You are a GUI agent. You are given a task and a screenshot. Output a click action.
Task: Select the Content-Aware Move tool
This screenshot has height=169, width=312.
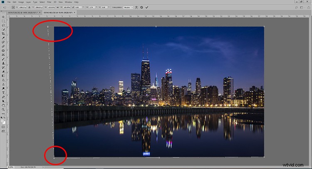pyautogui.click(x=3, y=55)
